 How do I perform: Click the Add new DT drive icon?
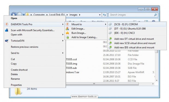tap(110, 39)
